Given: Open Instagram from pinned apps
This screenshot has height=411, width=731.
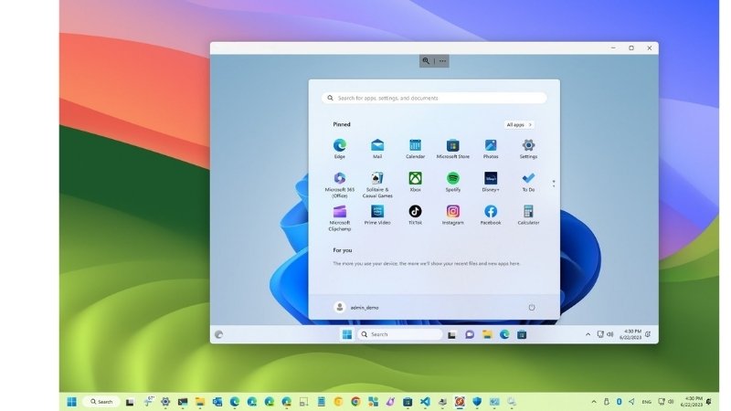Looking at the screenshot, I should pos(452,215).
